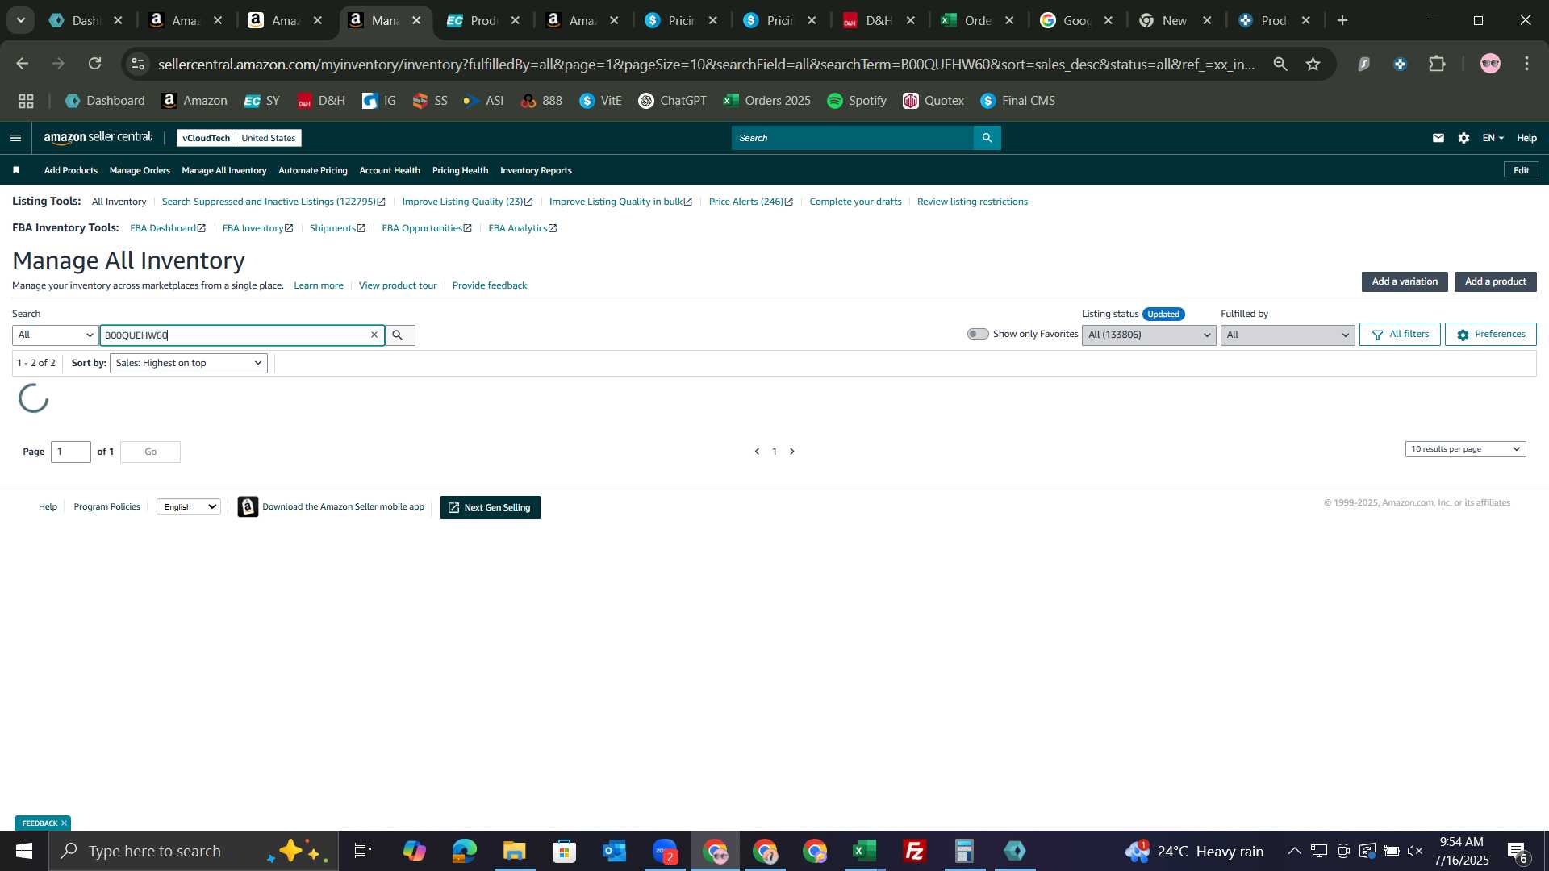Open FileZilla from the taskbar
1549x871 pixels.
tap(915, 851)
